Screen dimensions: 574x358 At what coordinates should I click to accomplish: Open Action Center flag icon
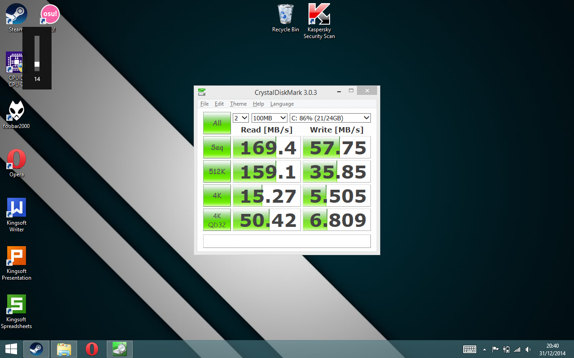click(496, 349)
